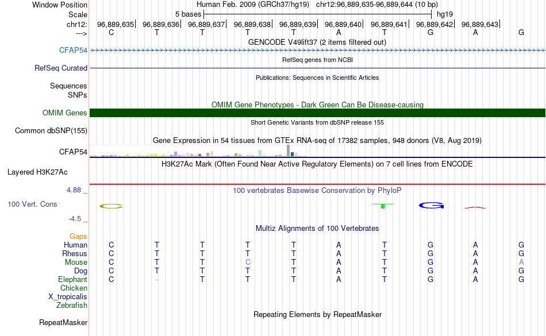546x336 pixels.
Task: Click the ---> strand direction arrow label
Action: [x=82, y=33]
